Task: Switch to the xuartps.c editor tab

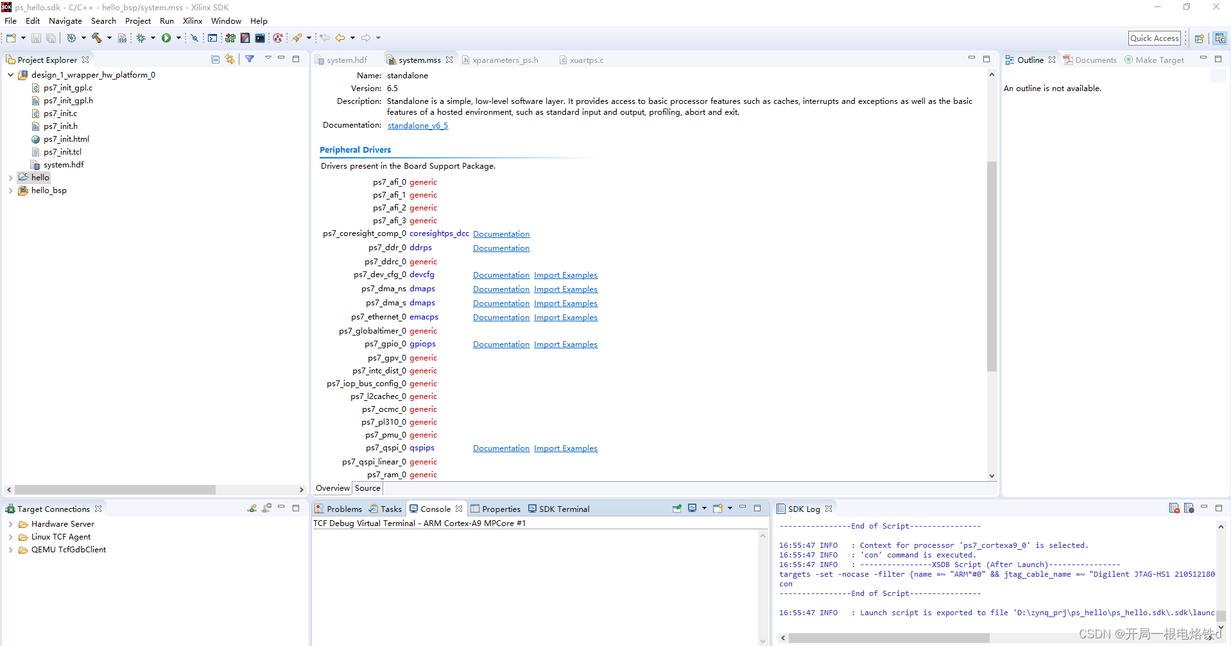Action: tap(581, 60)
